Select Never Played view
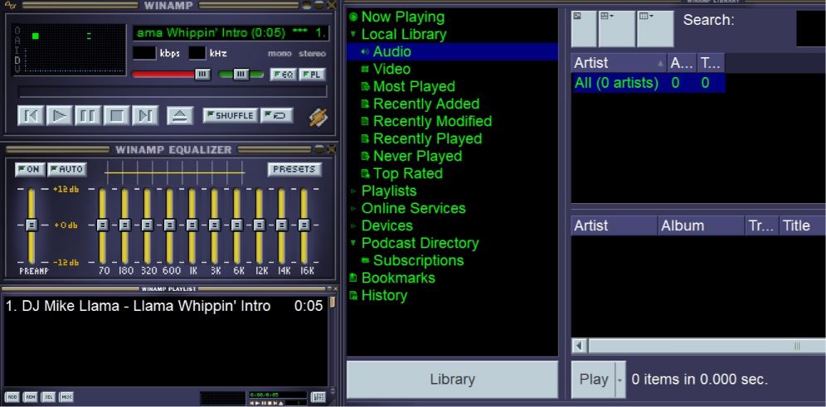This screenshot has height=407, width=826. 417,156
